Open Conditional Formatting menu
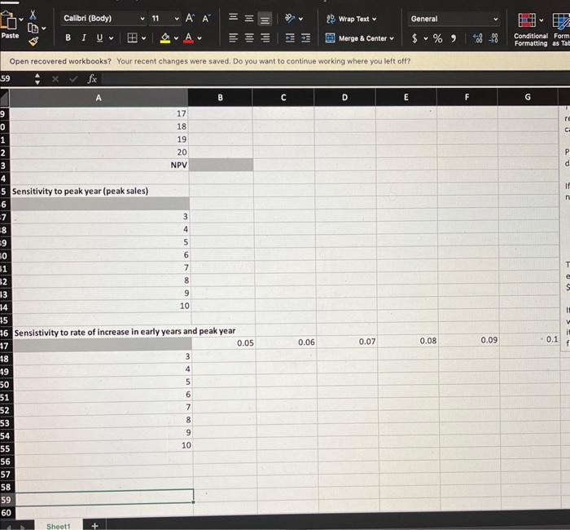570x530 pixels. pyautogui.click(x=531, y=29)
